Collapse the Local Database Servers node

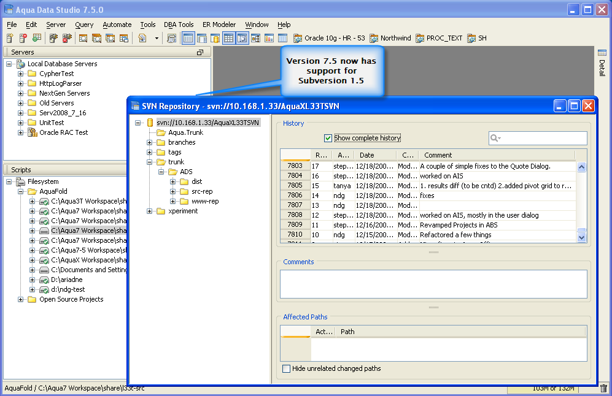pos(9,64)
